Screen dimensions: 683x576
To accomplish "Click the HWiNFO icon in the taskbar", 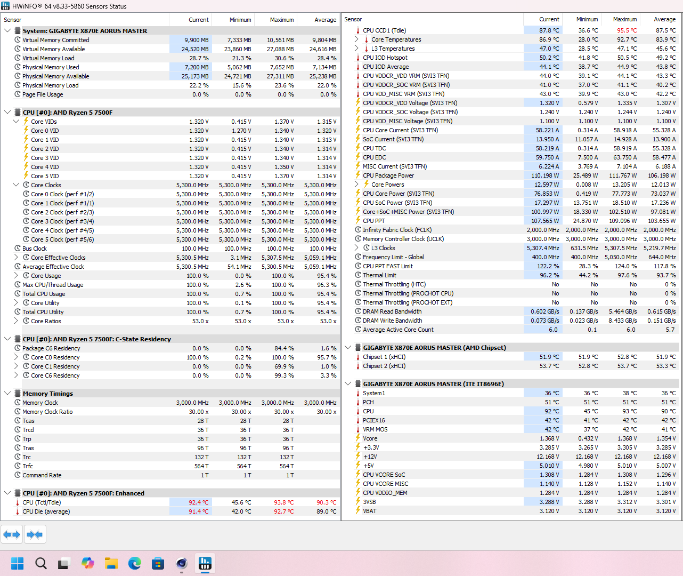I will (205, 563).
